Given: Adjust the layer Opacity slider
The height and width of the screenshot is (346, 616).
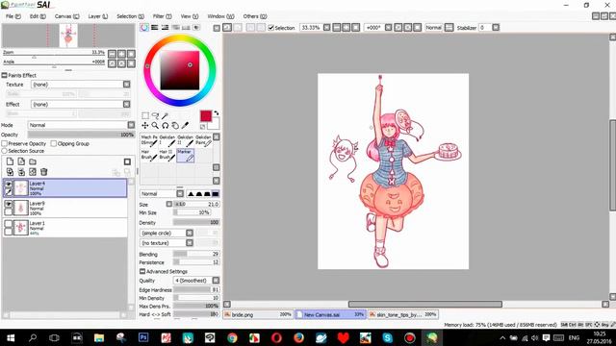Looking at the screenshot, I should click(81, 135).
